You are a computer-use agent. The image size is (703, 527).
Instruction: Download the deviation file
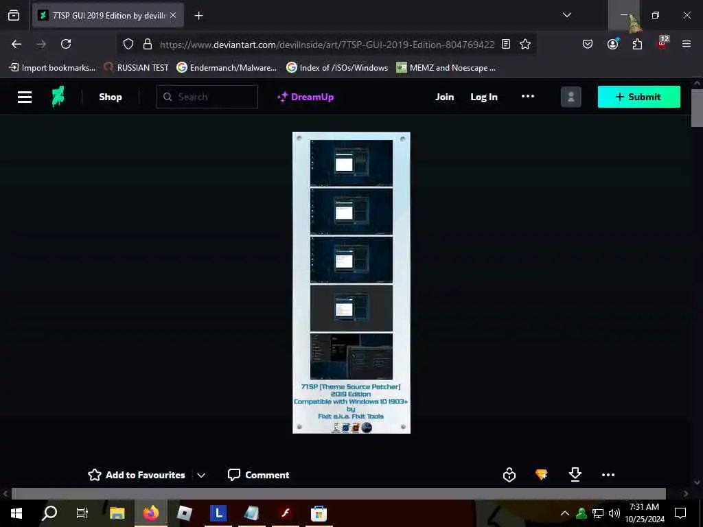coord(575,474)
